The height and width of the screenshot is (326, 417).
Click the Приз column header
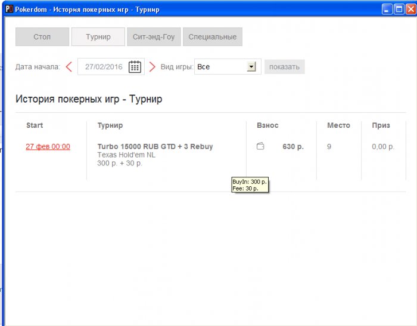tap(381, 125)
